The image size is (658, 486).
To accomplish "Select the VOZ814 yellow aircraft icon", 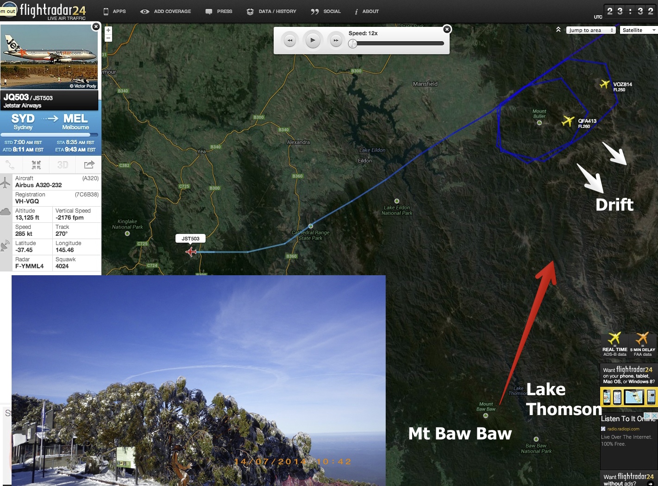I will (605, 84).
